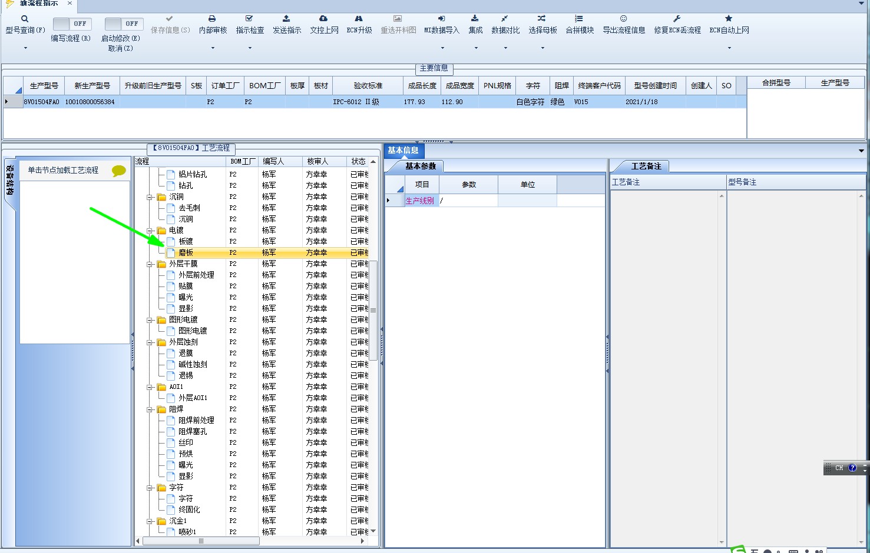
Task: Click the blue help icon on language bar
Action: [x=852, y=468]
